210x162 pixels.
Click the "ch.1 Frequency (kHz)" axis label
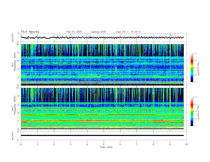[x=14, y=61]
